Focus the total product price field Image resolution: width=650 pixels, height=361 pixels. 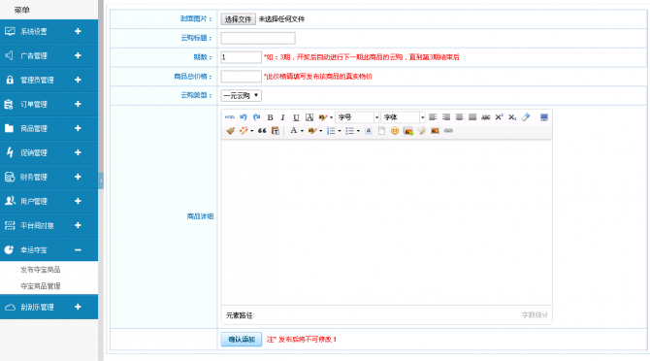click(x=241, y=77)
